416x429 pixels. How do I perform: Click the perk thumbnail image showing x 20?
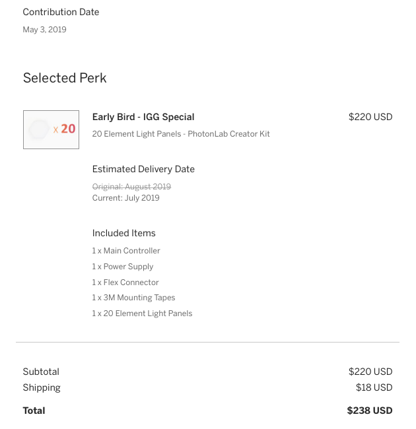point(51,129)
